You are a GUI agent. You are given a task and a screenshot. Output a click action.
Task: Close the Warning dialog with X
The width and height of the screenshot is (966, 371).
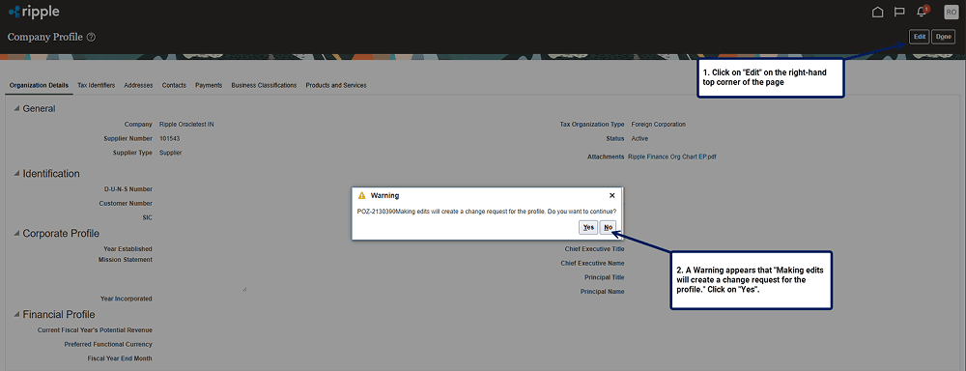(611, 195)
